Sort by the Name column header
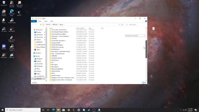The image size is (199, 112). click(x=51, y=28)
